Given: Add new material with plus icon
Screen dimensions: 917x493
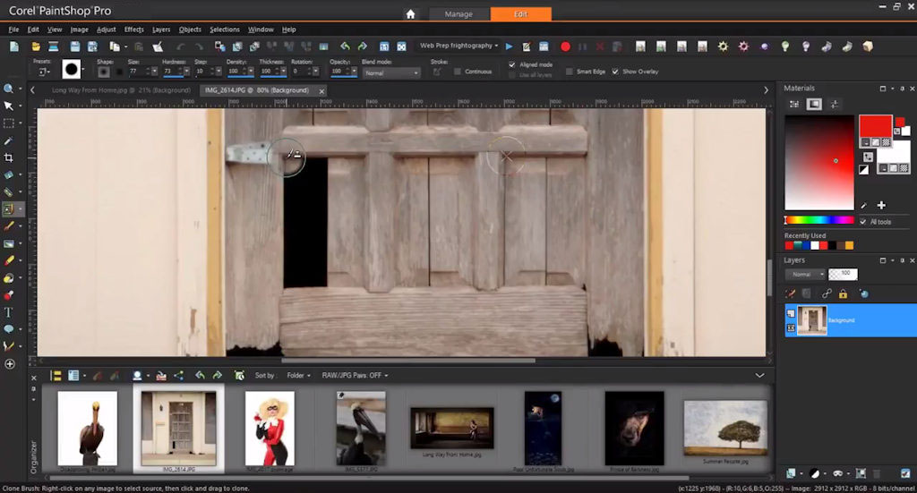Looking at the screenshot, I should coord(881,205).
